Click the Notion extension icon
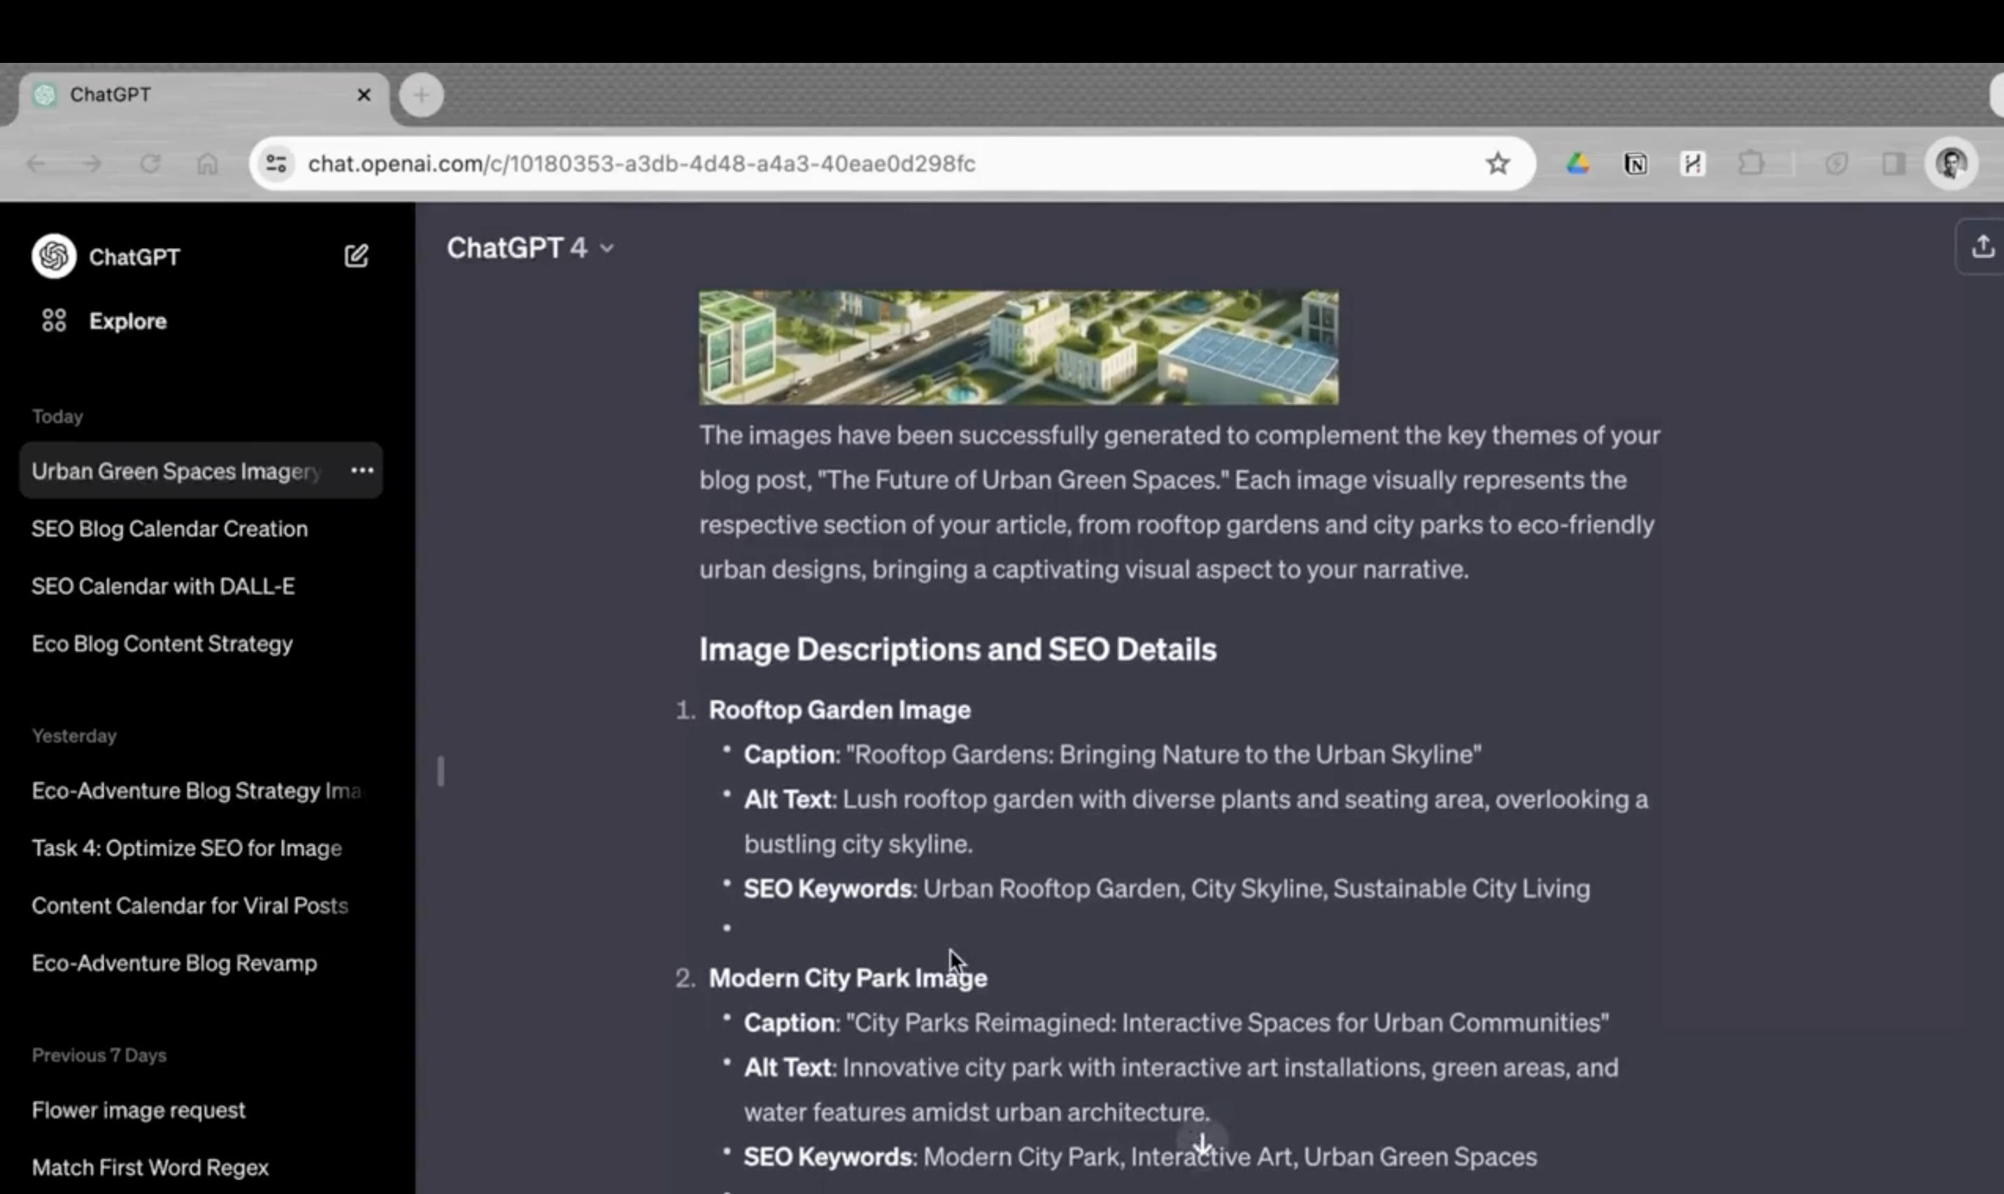 [1635, 164]
